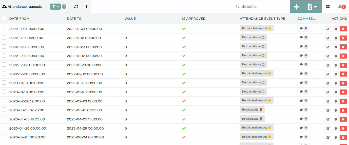
Task: Sort by the Date From column
Action: pyautogui.click(x=20, y=19)
